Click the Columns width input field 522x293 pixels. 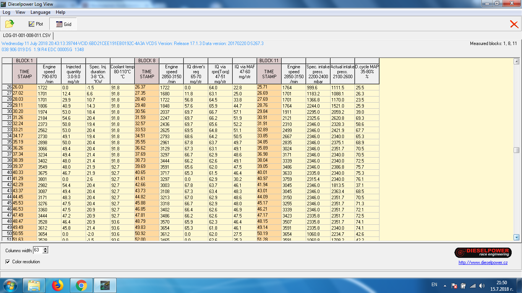point(37,250)
